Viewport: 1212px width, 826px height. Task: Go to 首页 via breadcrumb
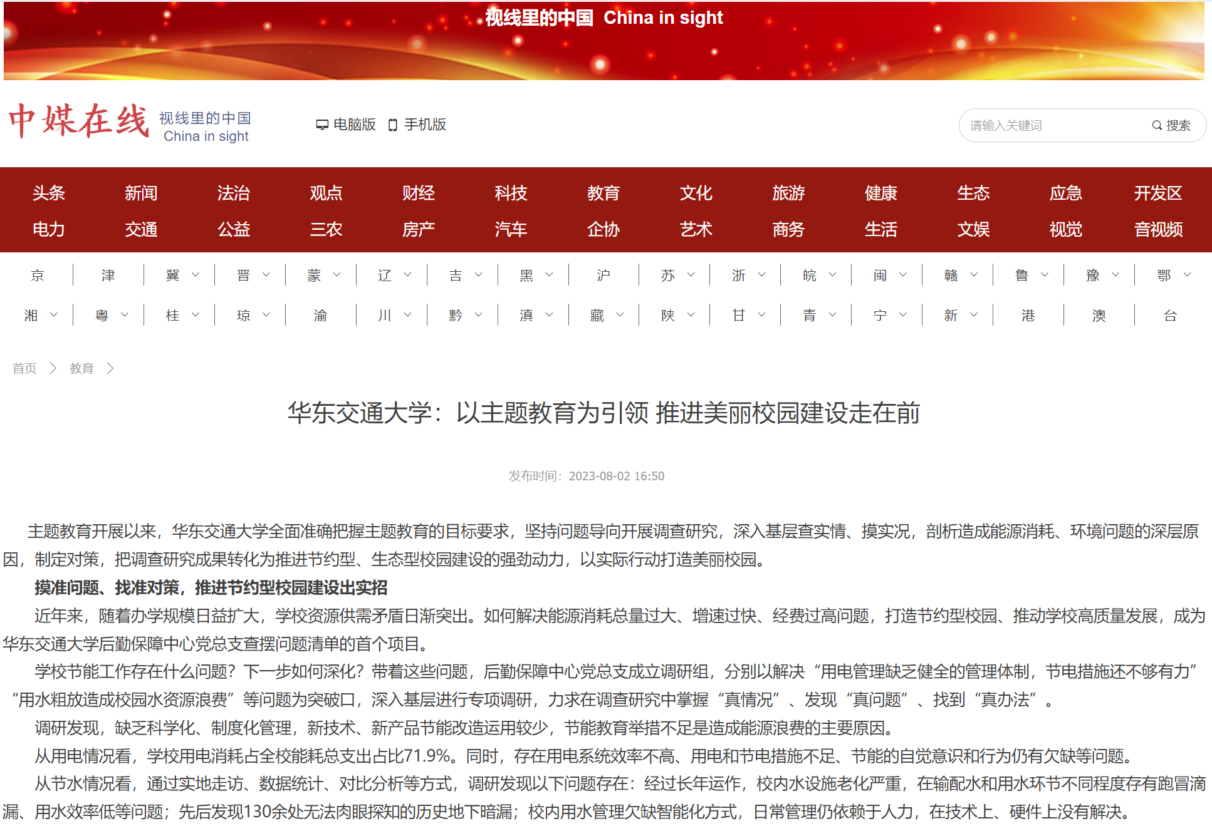click(x=24, y=368)
